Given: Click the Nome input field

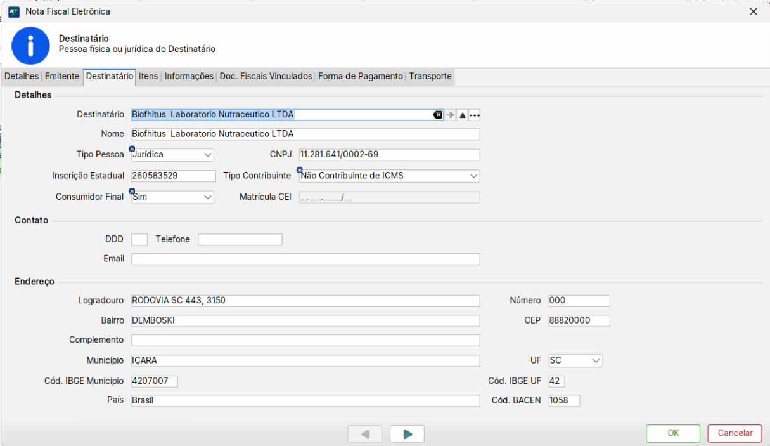Looking at the screenshot, I should (305, 134).
